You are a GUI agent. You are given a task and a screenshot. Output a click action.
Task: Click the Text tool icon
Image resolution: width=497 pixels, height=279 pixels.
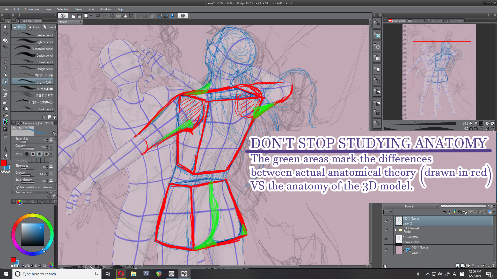point(5,150)
